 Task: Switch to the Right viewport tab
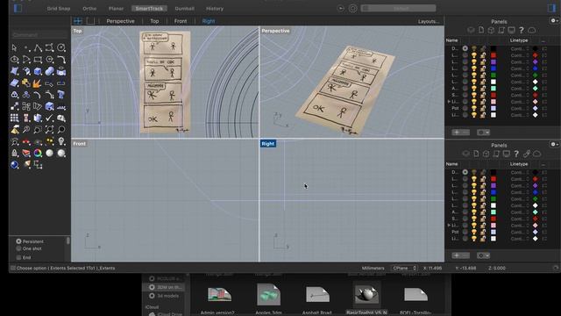209,21
